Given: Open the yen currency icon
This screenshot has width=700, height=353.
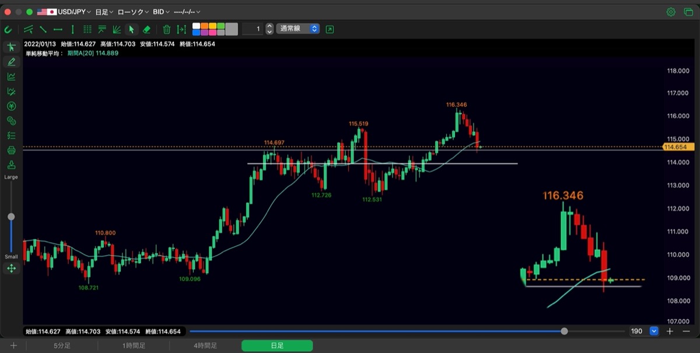Looking at the screenshot, I should tap(11, 106).
